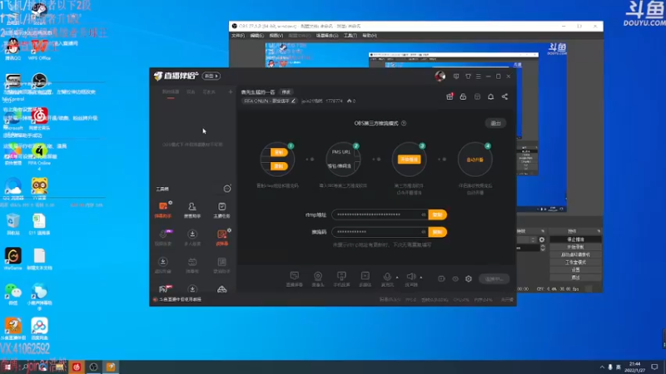Click the top copy button in step 1
Image resolution: width=666 pixels, height=374 pixels.
[x=279, y=152]
